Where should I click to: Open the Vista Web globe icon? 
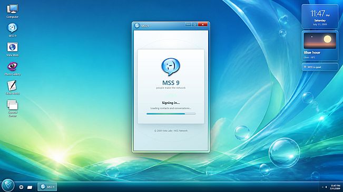[x=12, y=49]
